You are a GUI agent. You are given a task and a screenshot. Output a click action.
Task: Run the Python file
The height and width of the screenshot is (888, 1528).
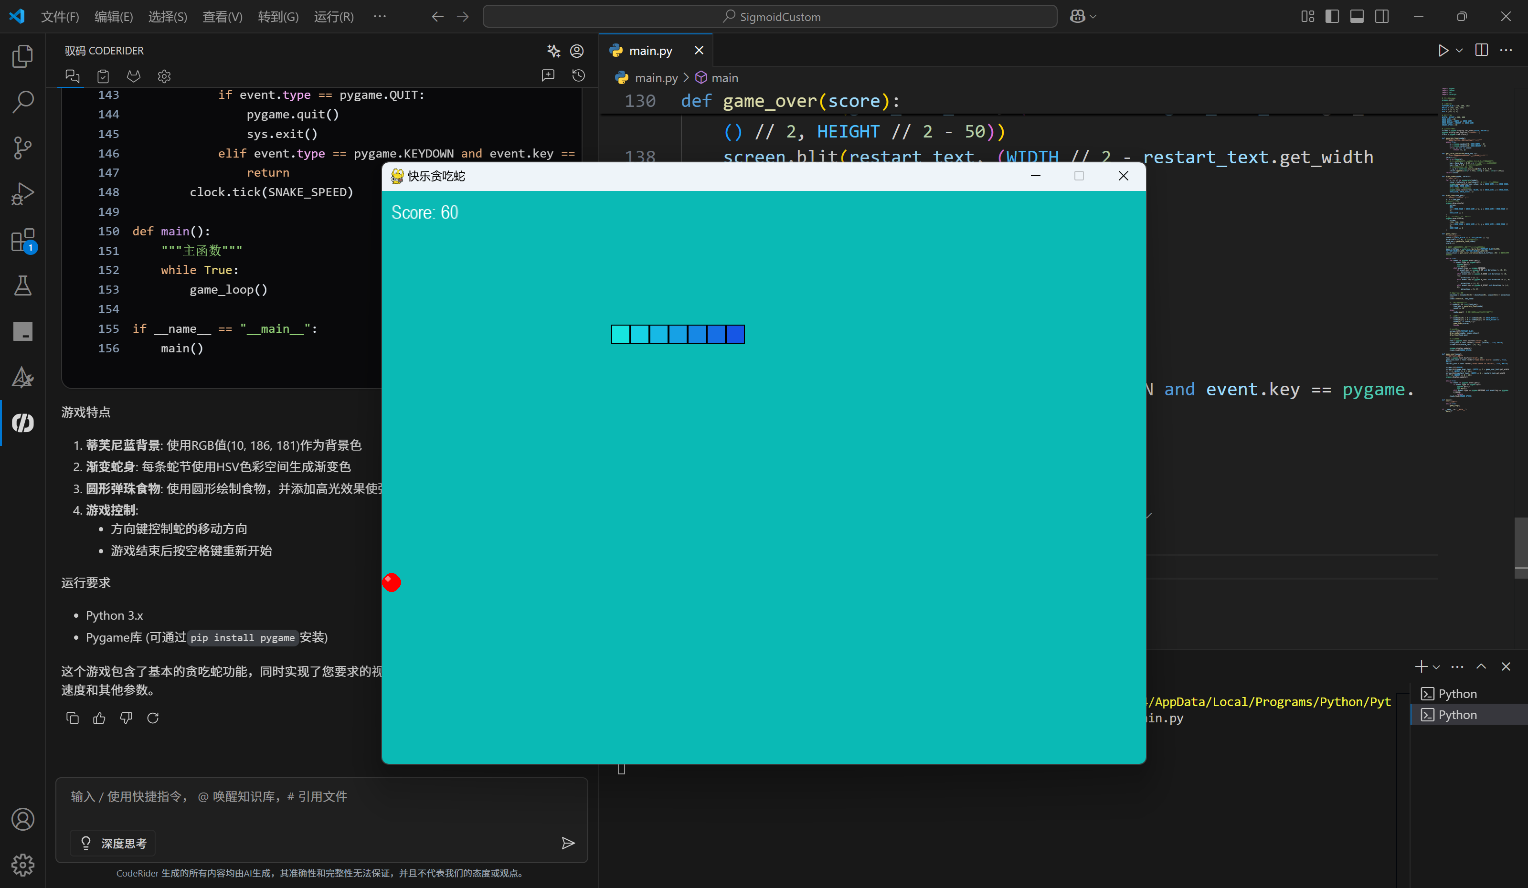click(x=1443, y=50)
